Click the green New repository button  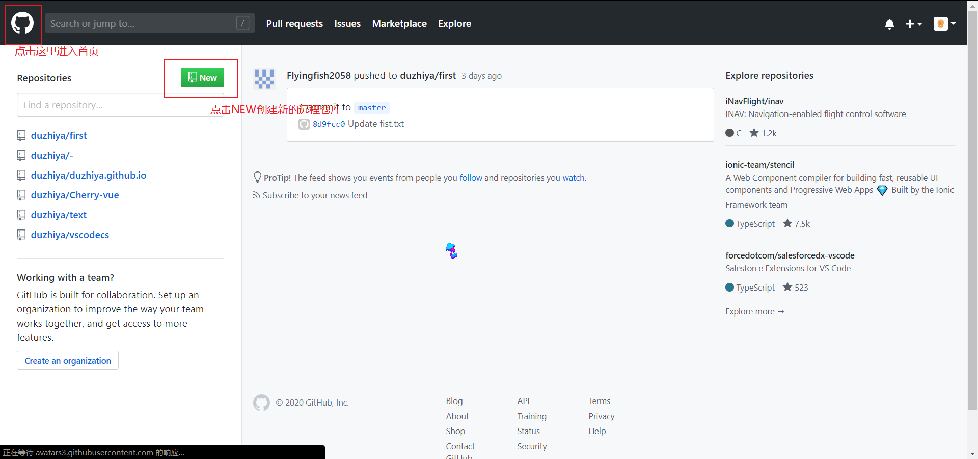(202, 77)
